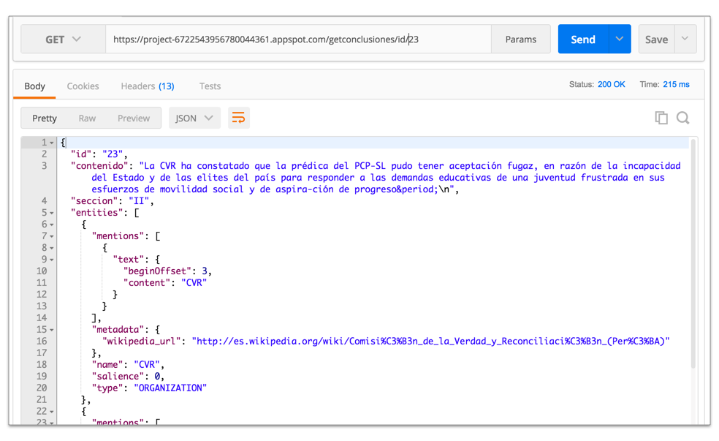719x441 pixels.
Task: Open the GET method dropdown
Action: coord(64,39)
